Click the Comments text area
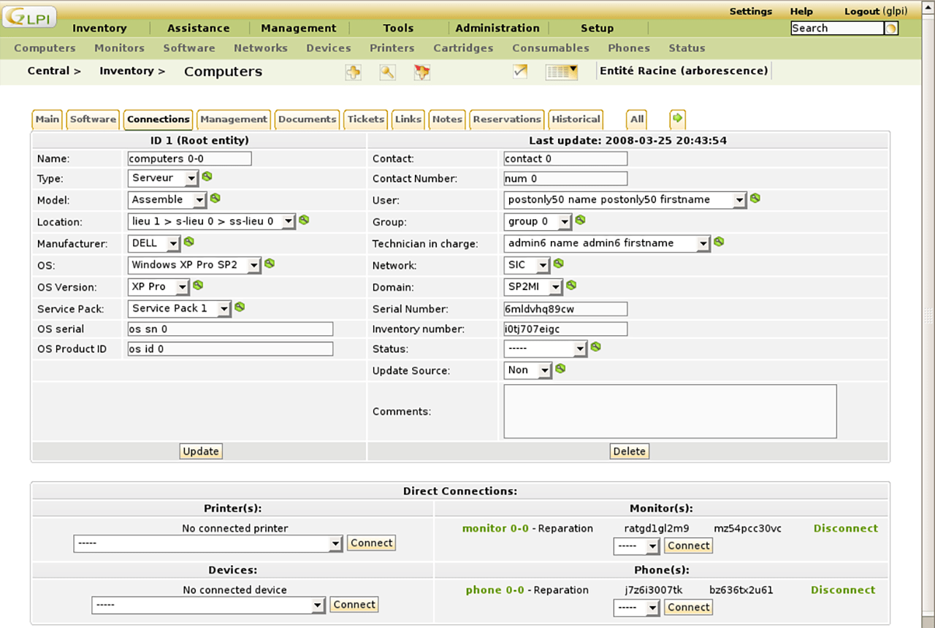935x628 pixels. pos(670,411)
